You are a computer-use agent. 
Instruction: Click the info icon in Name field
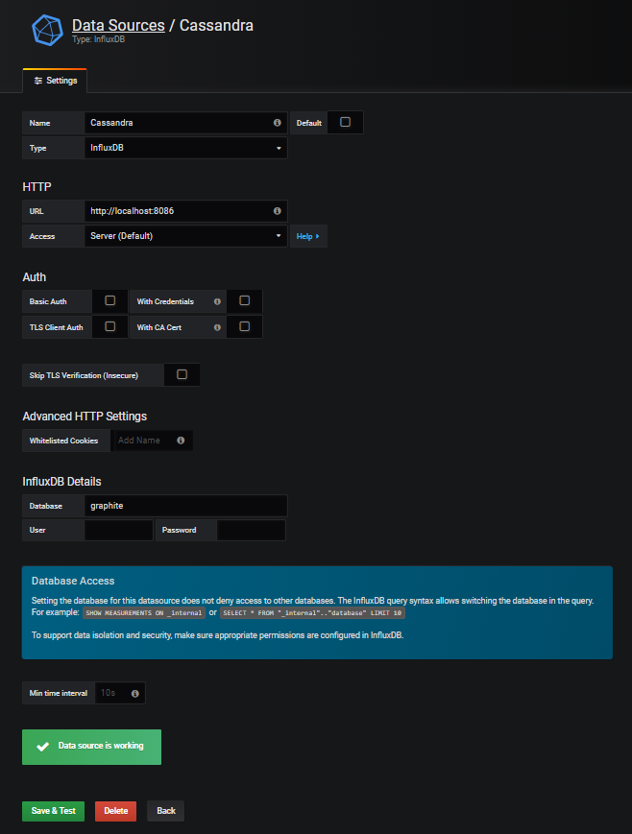pos(277,123)
